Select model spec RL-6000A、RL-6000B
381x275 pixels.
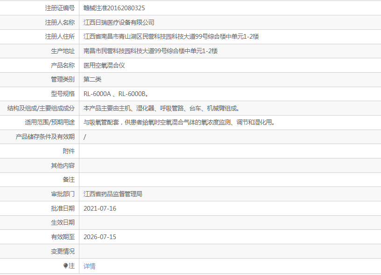coord(116,94)
